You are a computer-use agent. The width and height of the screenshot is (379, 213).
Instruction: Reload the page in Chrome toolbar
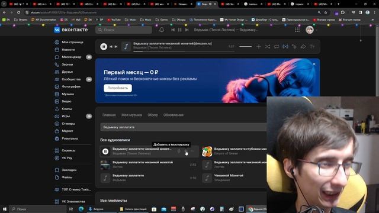click(18, 12)
